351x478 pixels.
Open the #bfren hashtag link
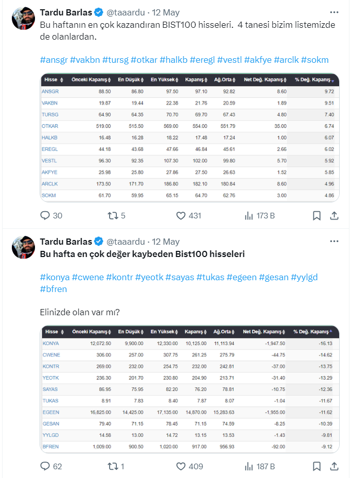point(53,289)
